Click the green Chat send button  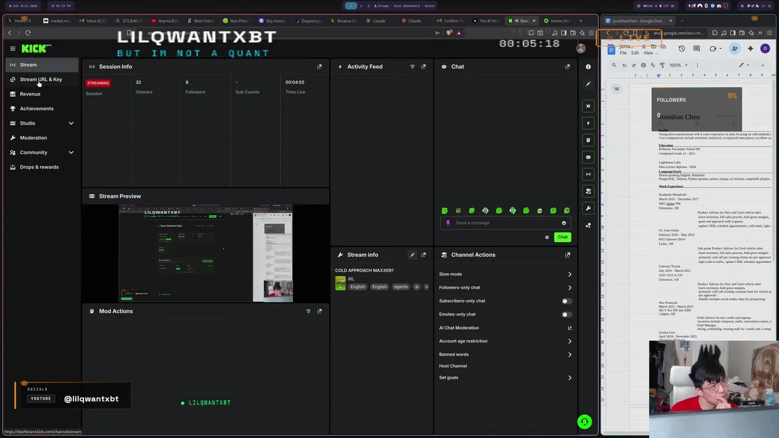click(562, 237)
